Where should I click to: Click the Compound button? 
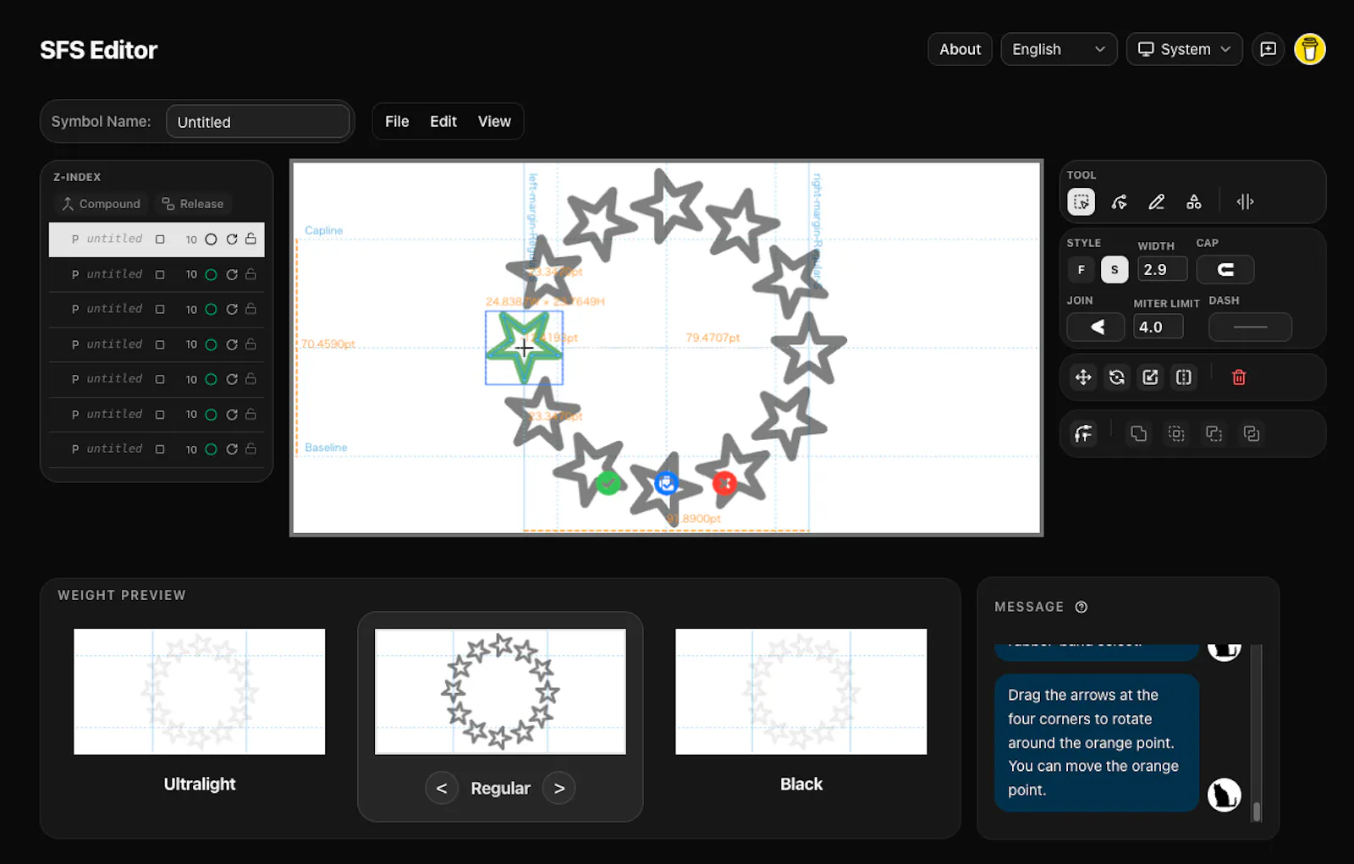point(102,204)
